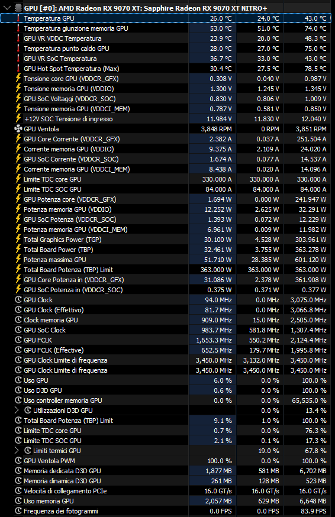Click thermometer icon of GPU Hot Spot Temperature (Max)
This screenshot has height=517, width=335.
click(x=18, y=69)
